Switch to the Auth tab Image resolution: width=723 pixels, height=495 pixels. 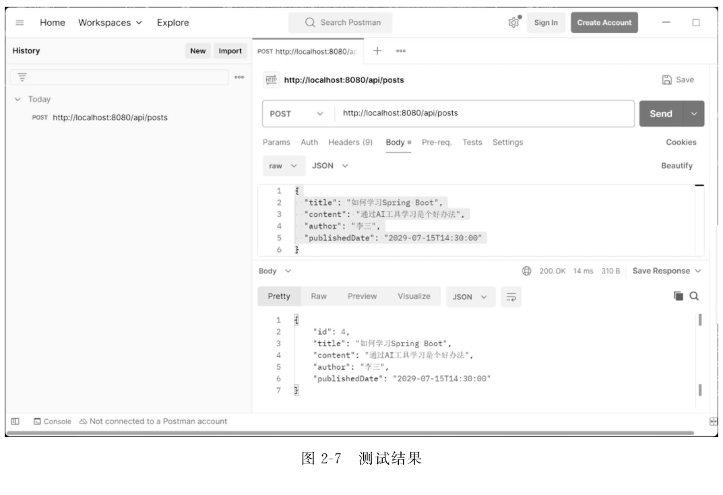click(309, 142)
